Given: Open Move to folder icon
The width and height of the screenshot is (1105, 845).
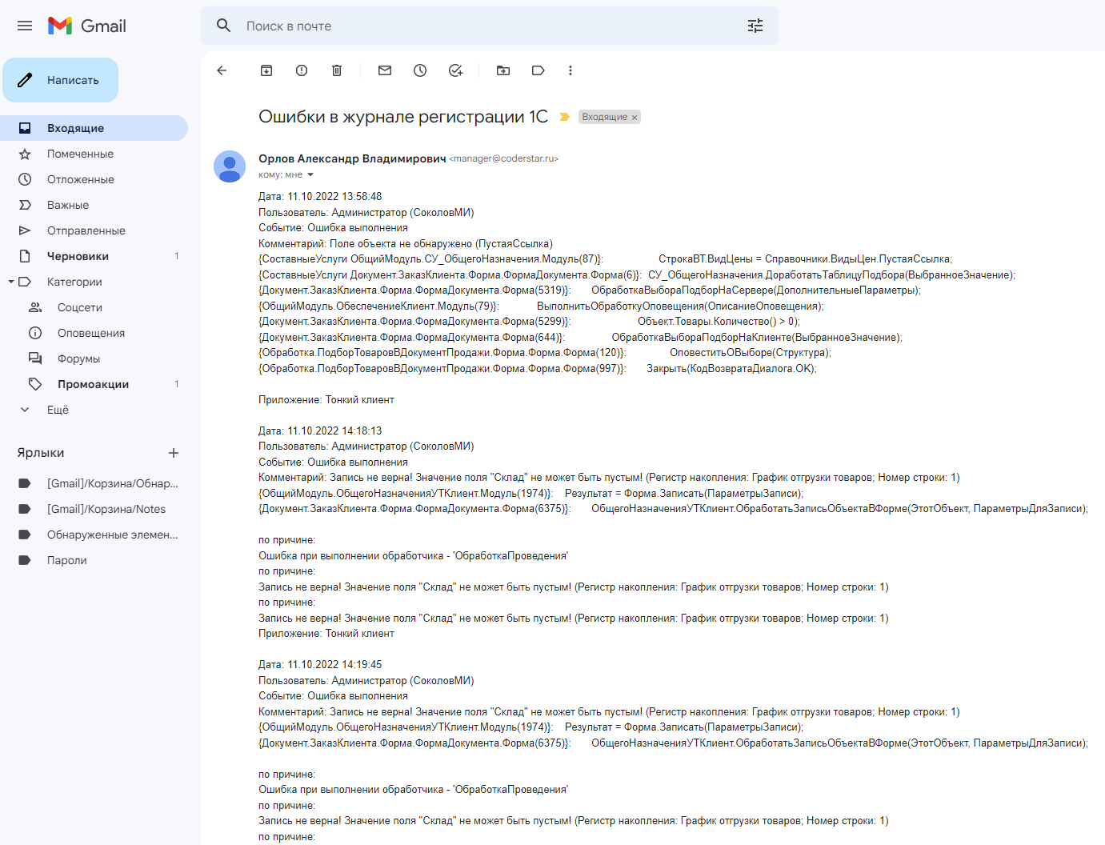Looking at the screenshot, I should [x=503, y=70].
